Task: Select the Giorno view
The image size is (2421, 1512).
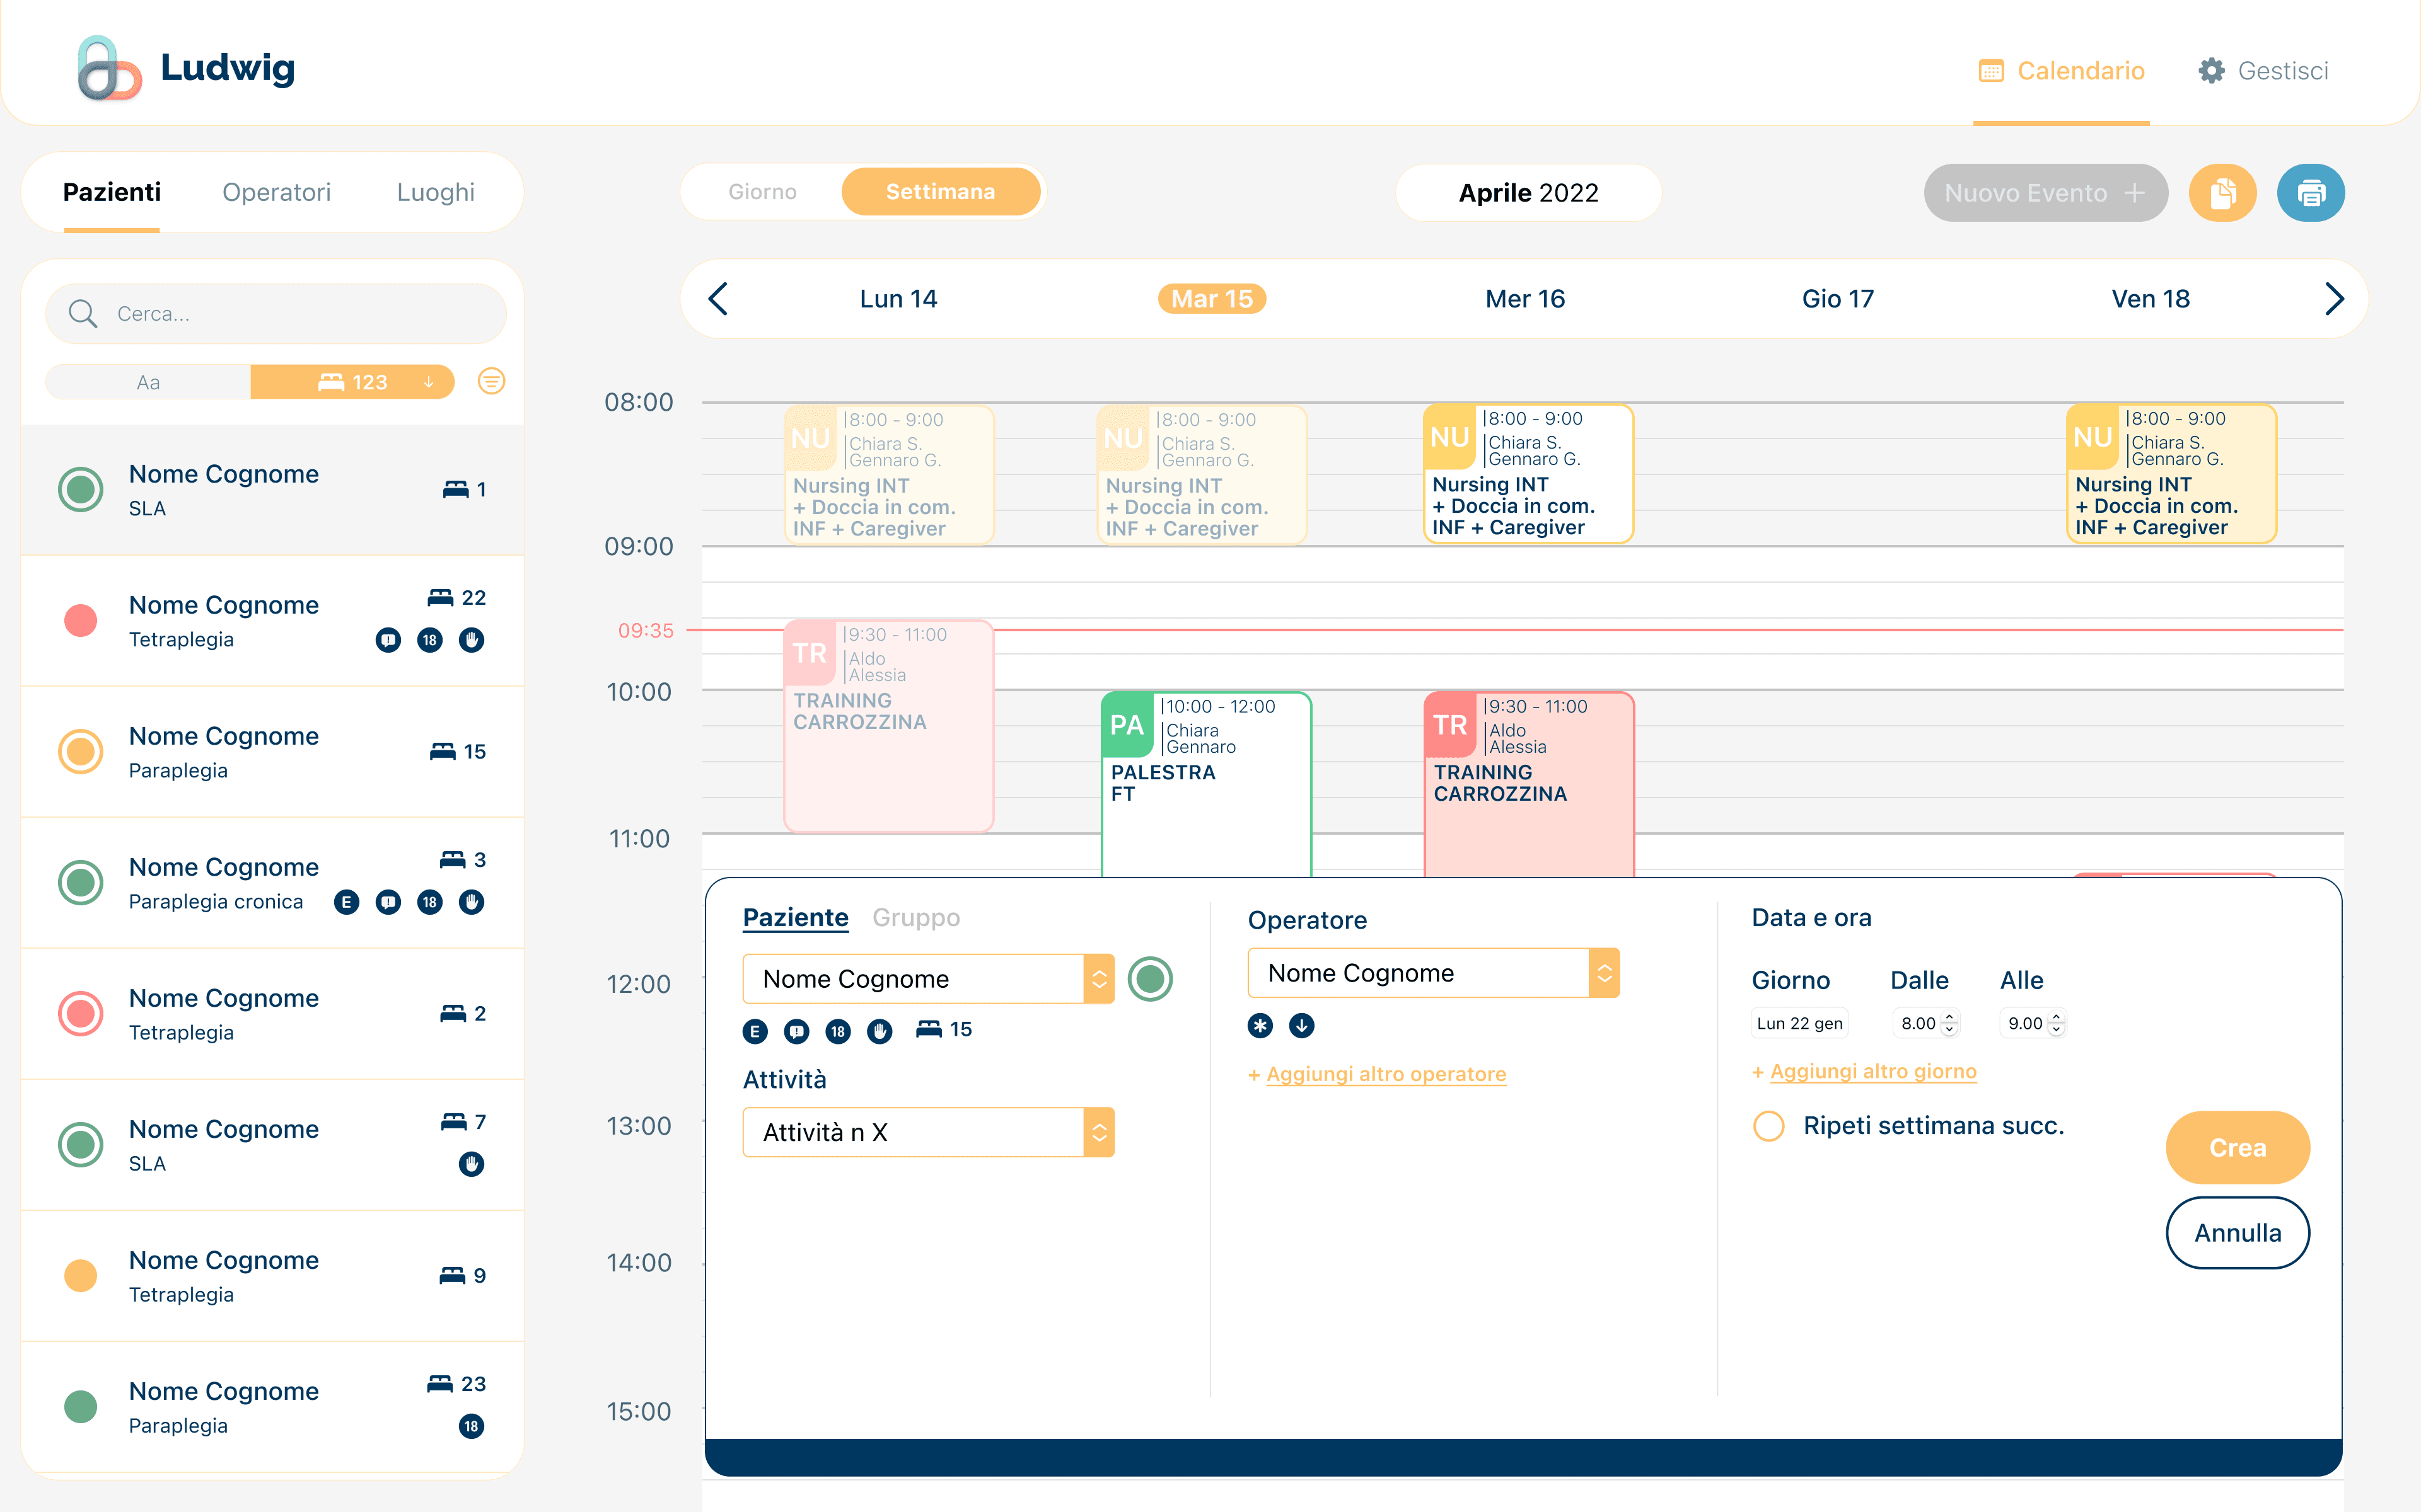Action: [762, 192]
